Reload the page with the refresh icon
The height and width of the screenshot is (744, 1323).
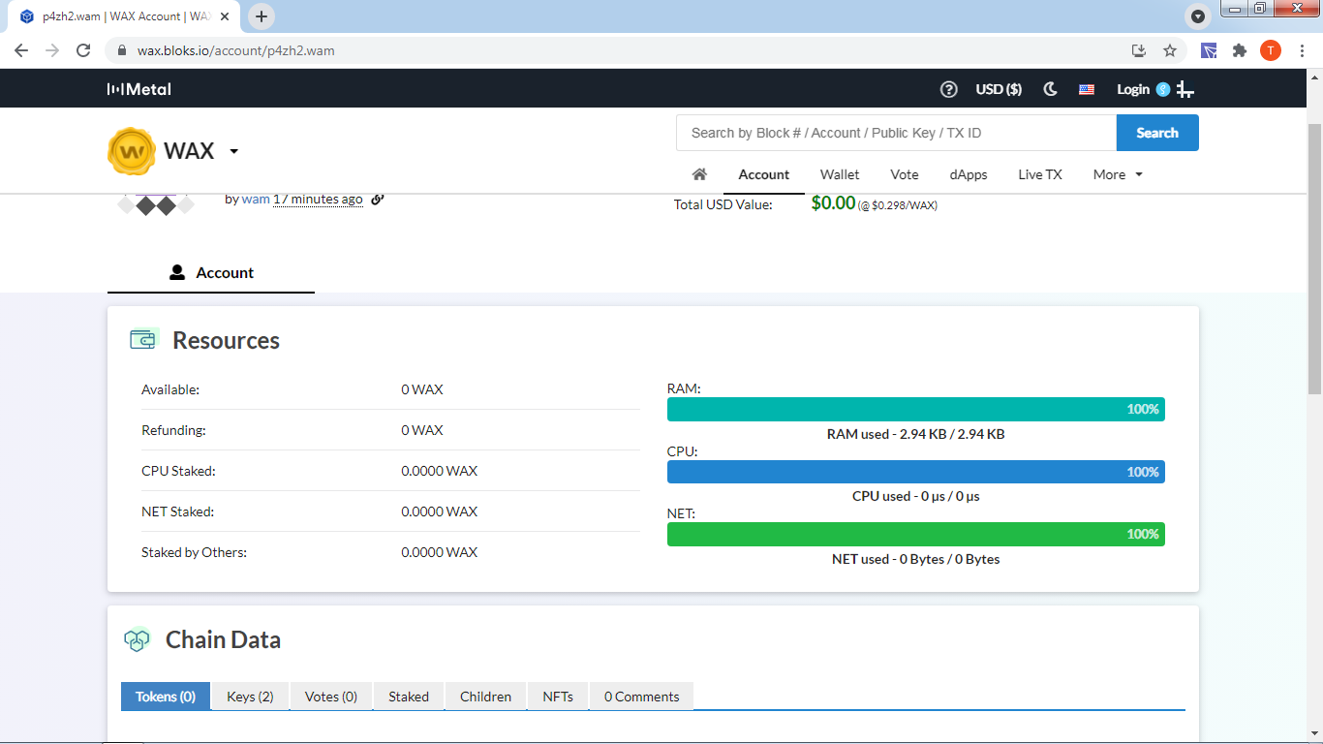point(83,50)
